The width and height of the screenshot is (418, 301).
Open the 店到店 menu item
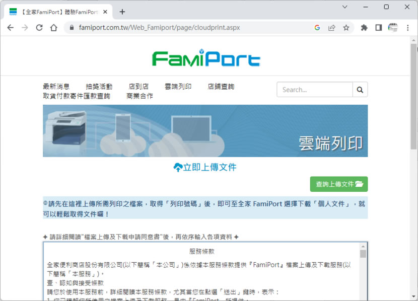(x=138, y=86)
